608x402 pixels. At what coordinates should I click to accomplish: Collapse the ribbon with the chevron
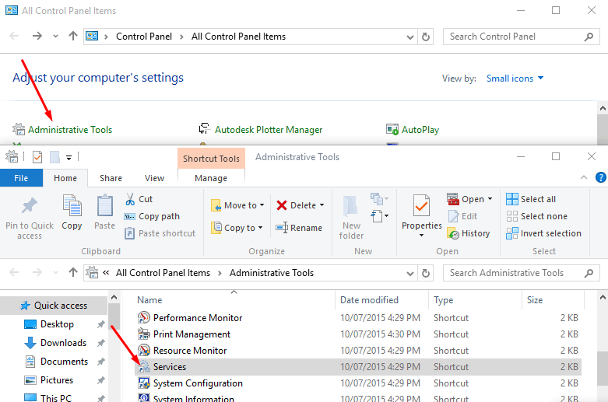point(584,177)
